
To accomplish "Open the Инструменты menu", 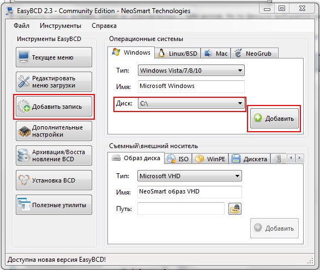I will (x=61, y=26).
